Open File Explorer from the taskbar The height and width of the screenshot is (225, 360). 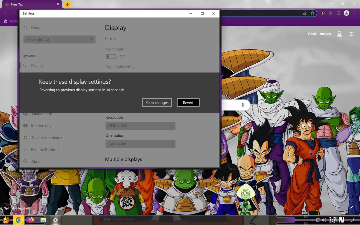click(43, 220)
